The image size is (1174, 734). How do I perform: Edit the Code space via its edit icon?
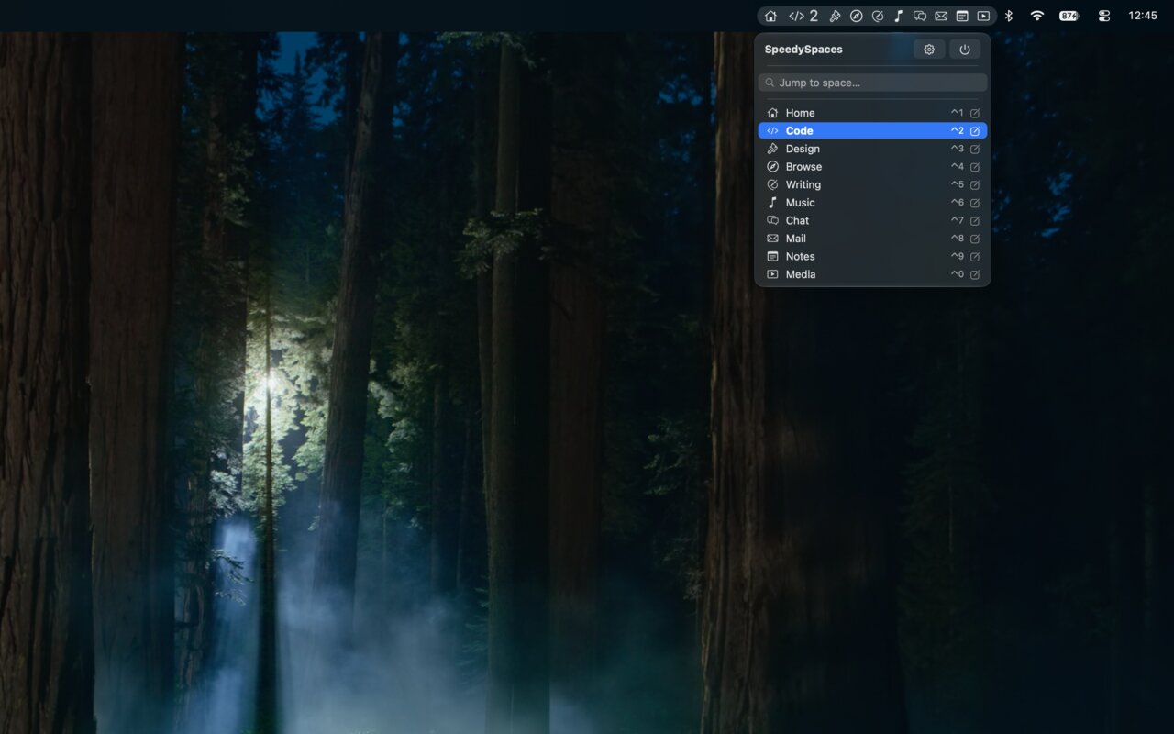975,131
